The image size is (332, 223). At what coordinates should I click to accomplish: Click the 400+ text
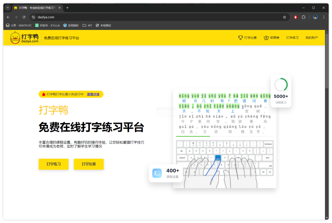[173, 171]
